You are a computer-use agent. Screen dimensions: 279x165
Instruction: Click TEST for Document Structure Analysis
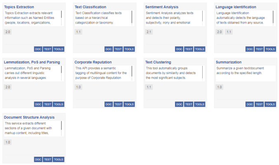(47, 159)
